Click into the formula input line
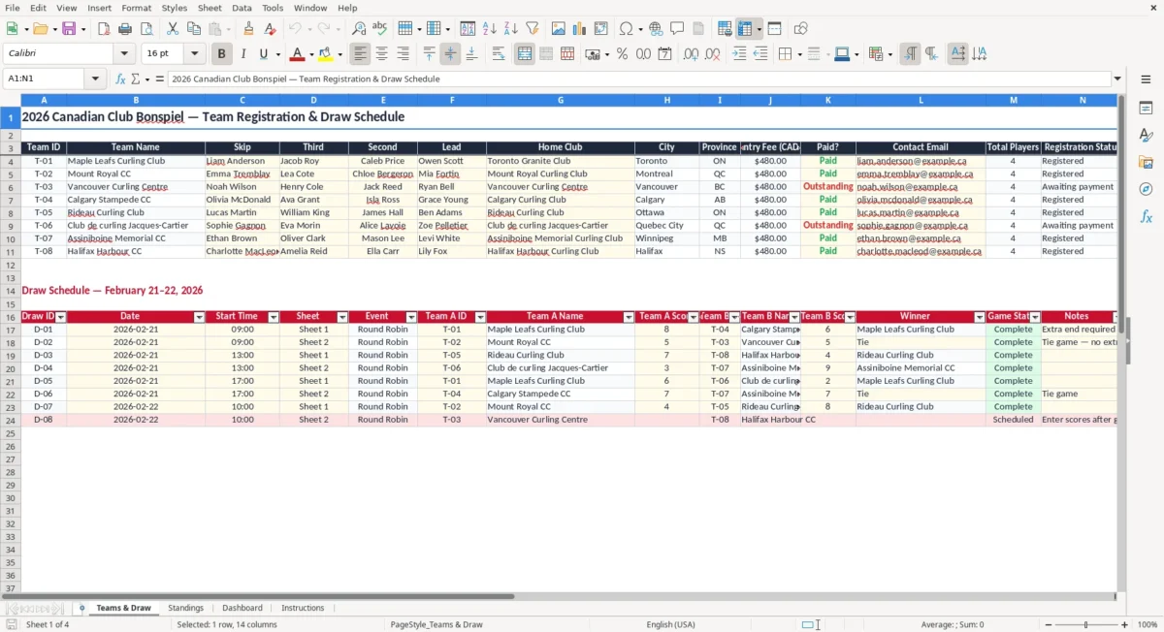The width and height of the screenshot is (1164, 632). pyautogui.click(x=638, y=79)
